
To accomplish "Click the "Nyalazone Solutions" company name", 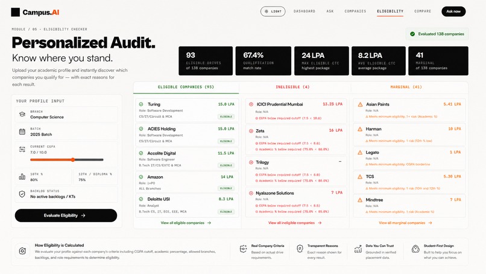I will click(274, 193).
